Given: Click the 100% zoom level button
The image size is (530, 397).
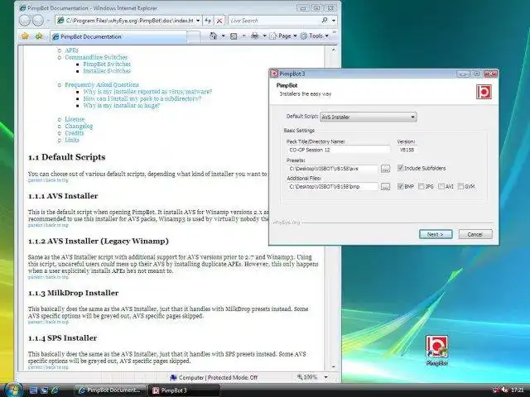Looking at the screenshot, I should click(307, 377).
